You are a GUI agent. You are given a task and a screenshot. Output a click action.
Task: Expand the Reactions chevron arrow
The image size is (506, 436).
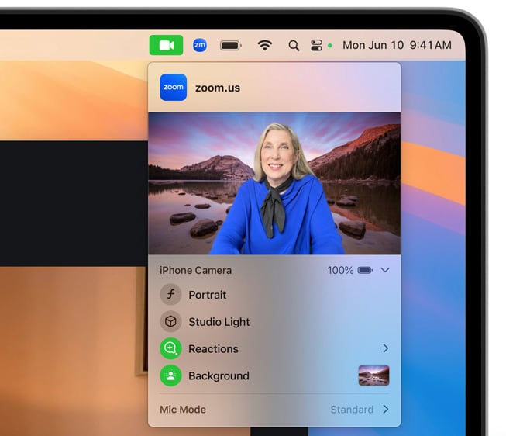point(385,348)
